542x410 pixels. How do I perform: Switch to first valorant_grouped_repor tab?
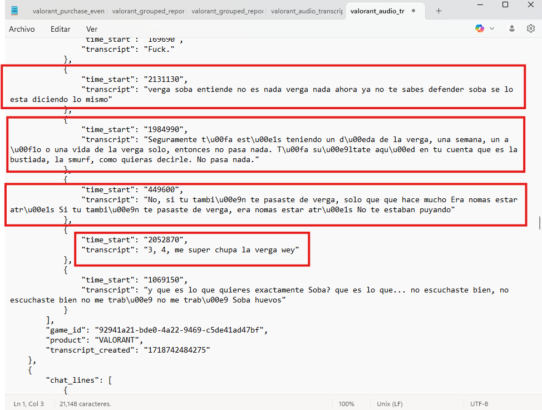pyautogui.click(x=148, y=11)
